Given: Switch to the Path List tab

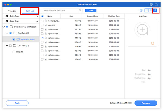Looking at the screenshot, I should pyautogui.click(x=30, y=11).
